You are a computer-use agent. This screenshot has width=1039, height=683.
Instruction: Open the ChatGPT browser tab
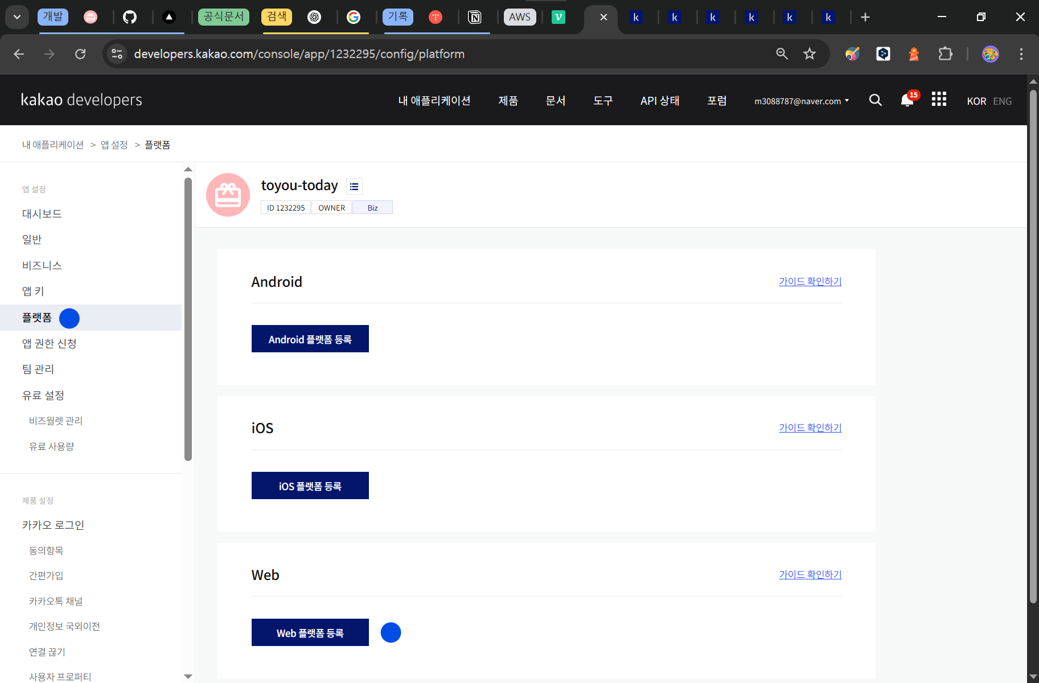click(314, 17)
